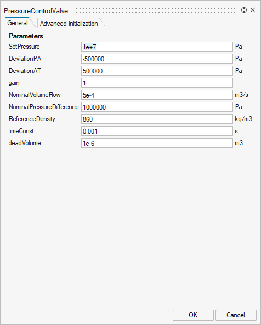This screenshot has width=261, height=325.
Task: Click the Cancel button
Action: pos(236,315)
